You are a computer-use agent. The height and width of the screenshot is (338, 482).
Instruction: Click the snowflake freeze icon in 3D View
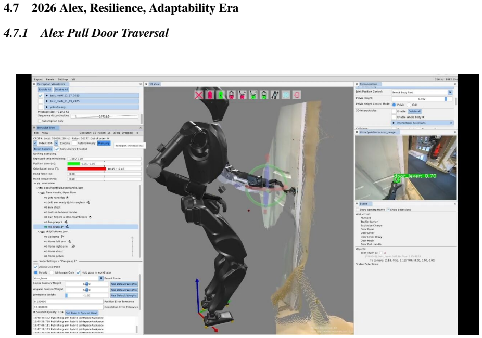[x=286, y=95]
